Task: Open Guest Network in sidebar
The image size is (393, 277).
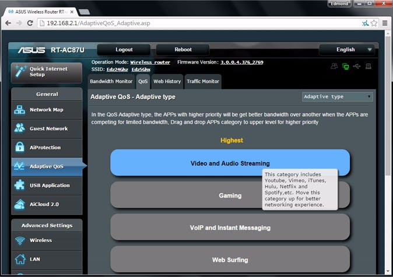Action: [47, 129]
